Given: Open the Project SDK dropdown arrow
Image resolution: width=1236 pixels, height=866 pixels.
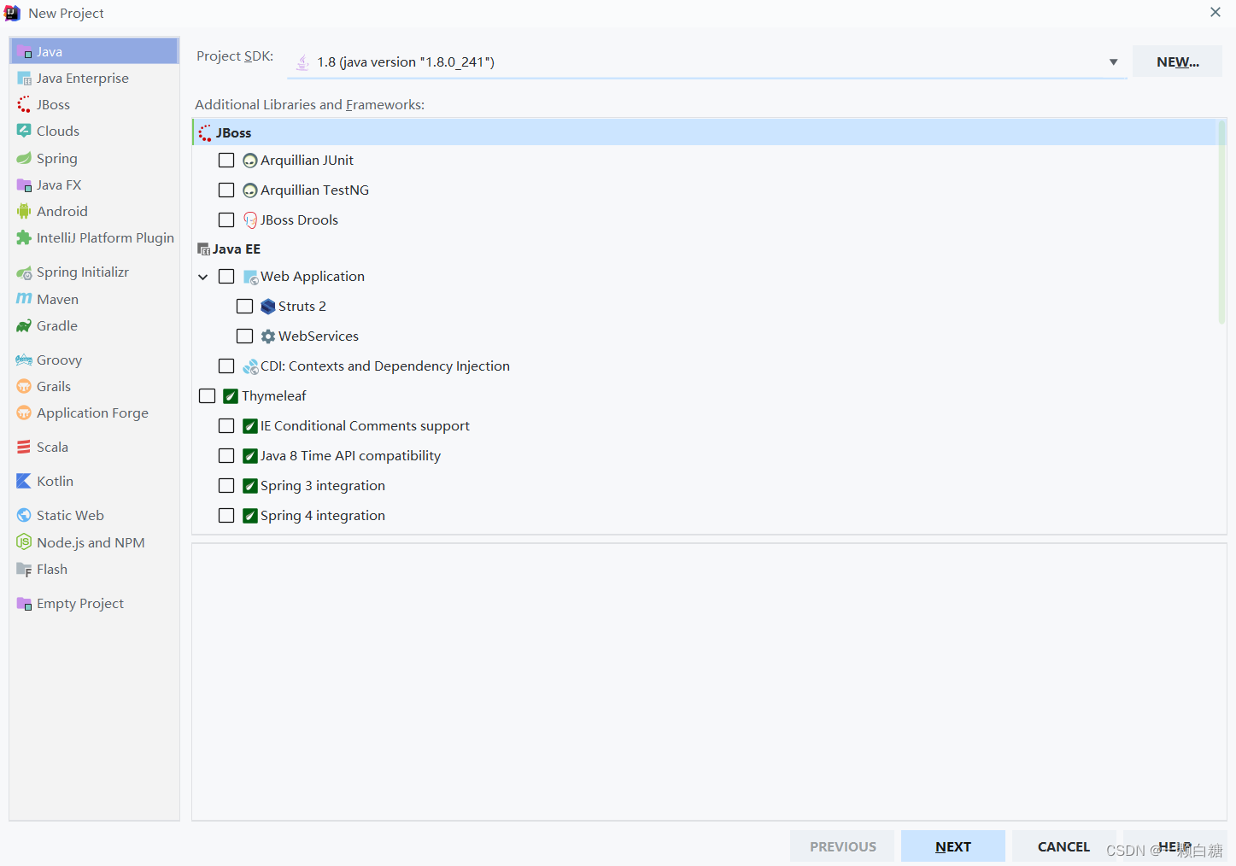Looking at the screenshot, I should click(x=1113, y=62).
